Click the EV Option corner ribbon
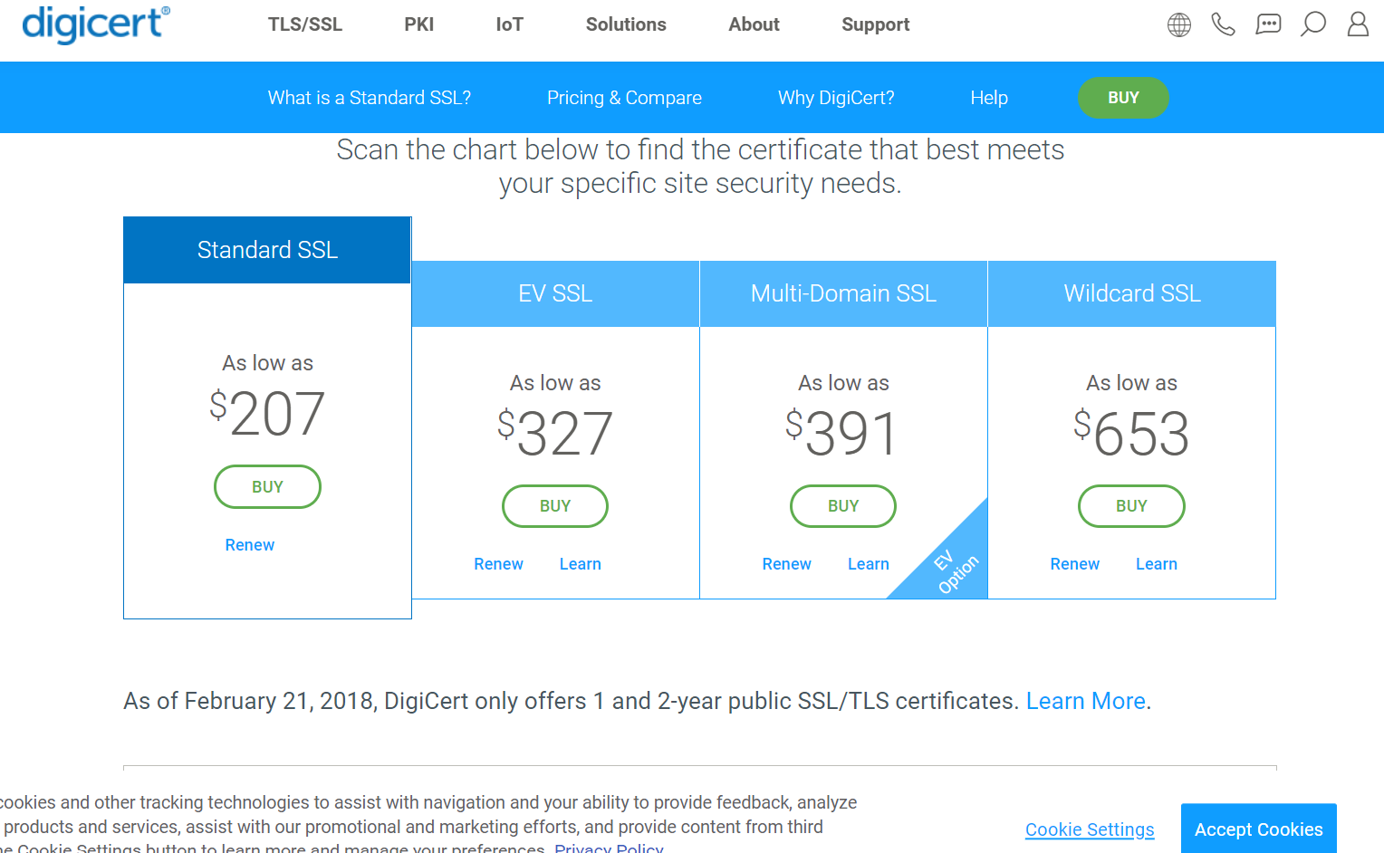The height and width of the screenshot is (853, 1384). pos(956,570)
